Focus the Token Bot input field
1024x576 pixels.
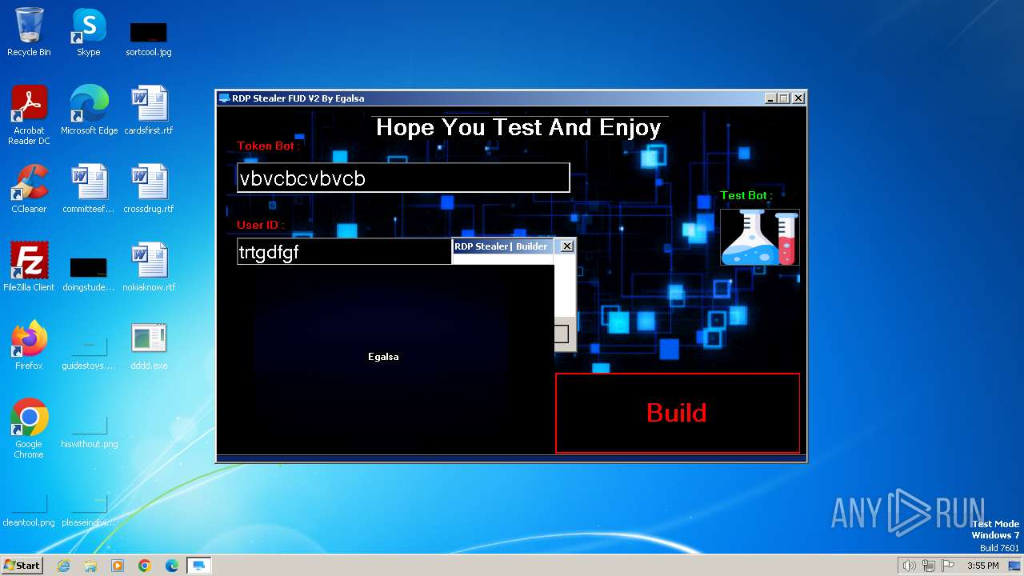tap(403, 178)
